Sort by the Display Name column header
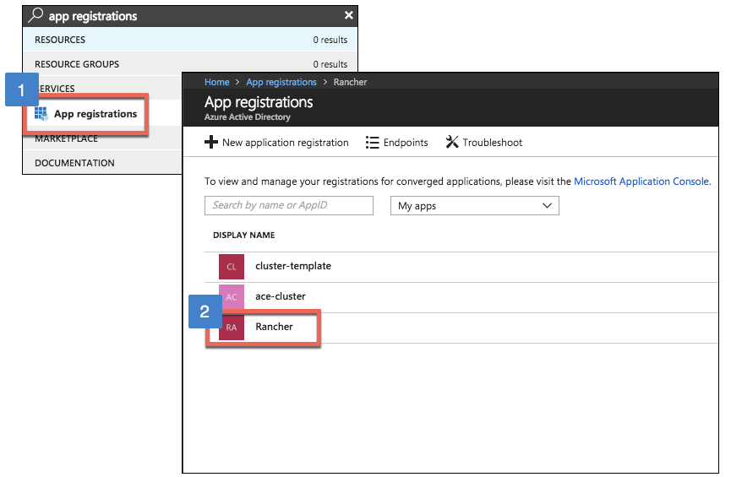Image resolution: width=731 pixels, height=477 pixels. (x=243, y=235)
